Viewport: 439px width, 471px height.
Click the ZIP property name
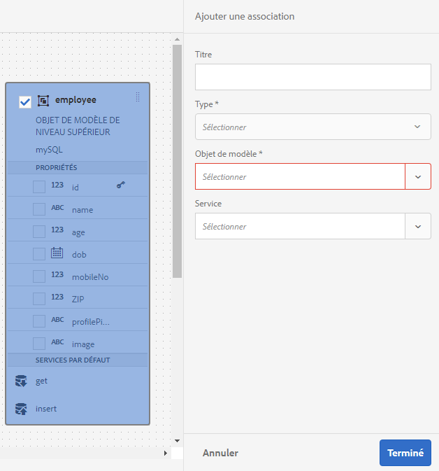[78, 299]
